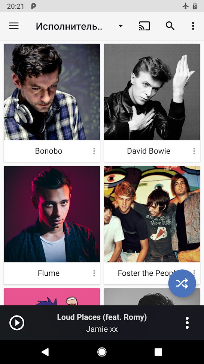Open options menu for David Bowie

pos(194,151)
